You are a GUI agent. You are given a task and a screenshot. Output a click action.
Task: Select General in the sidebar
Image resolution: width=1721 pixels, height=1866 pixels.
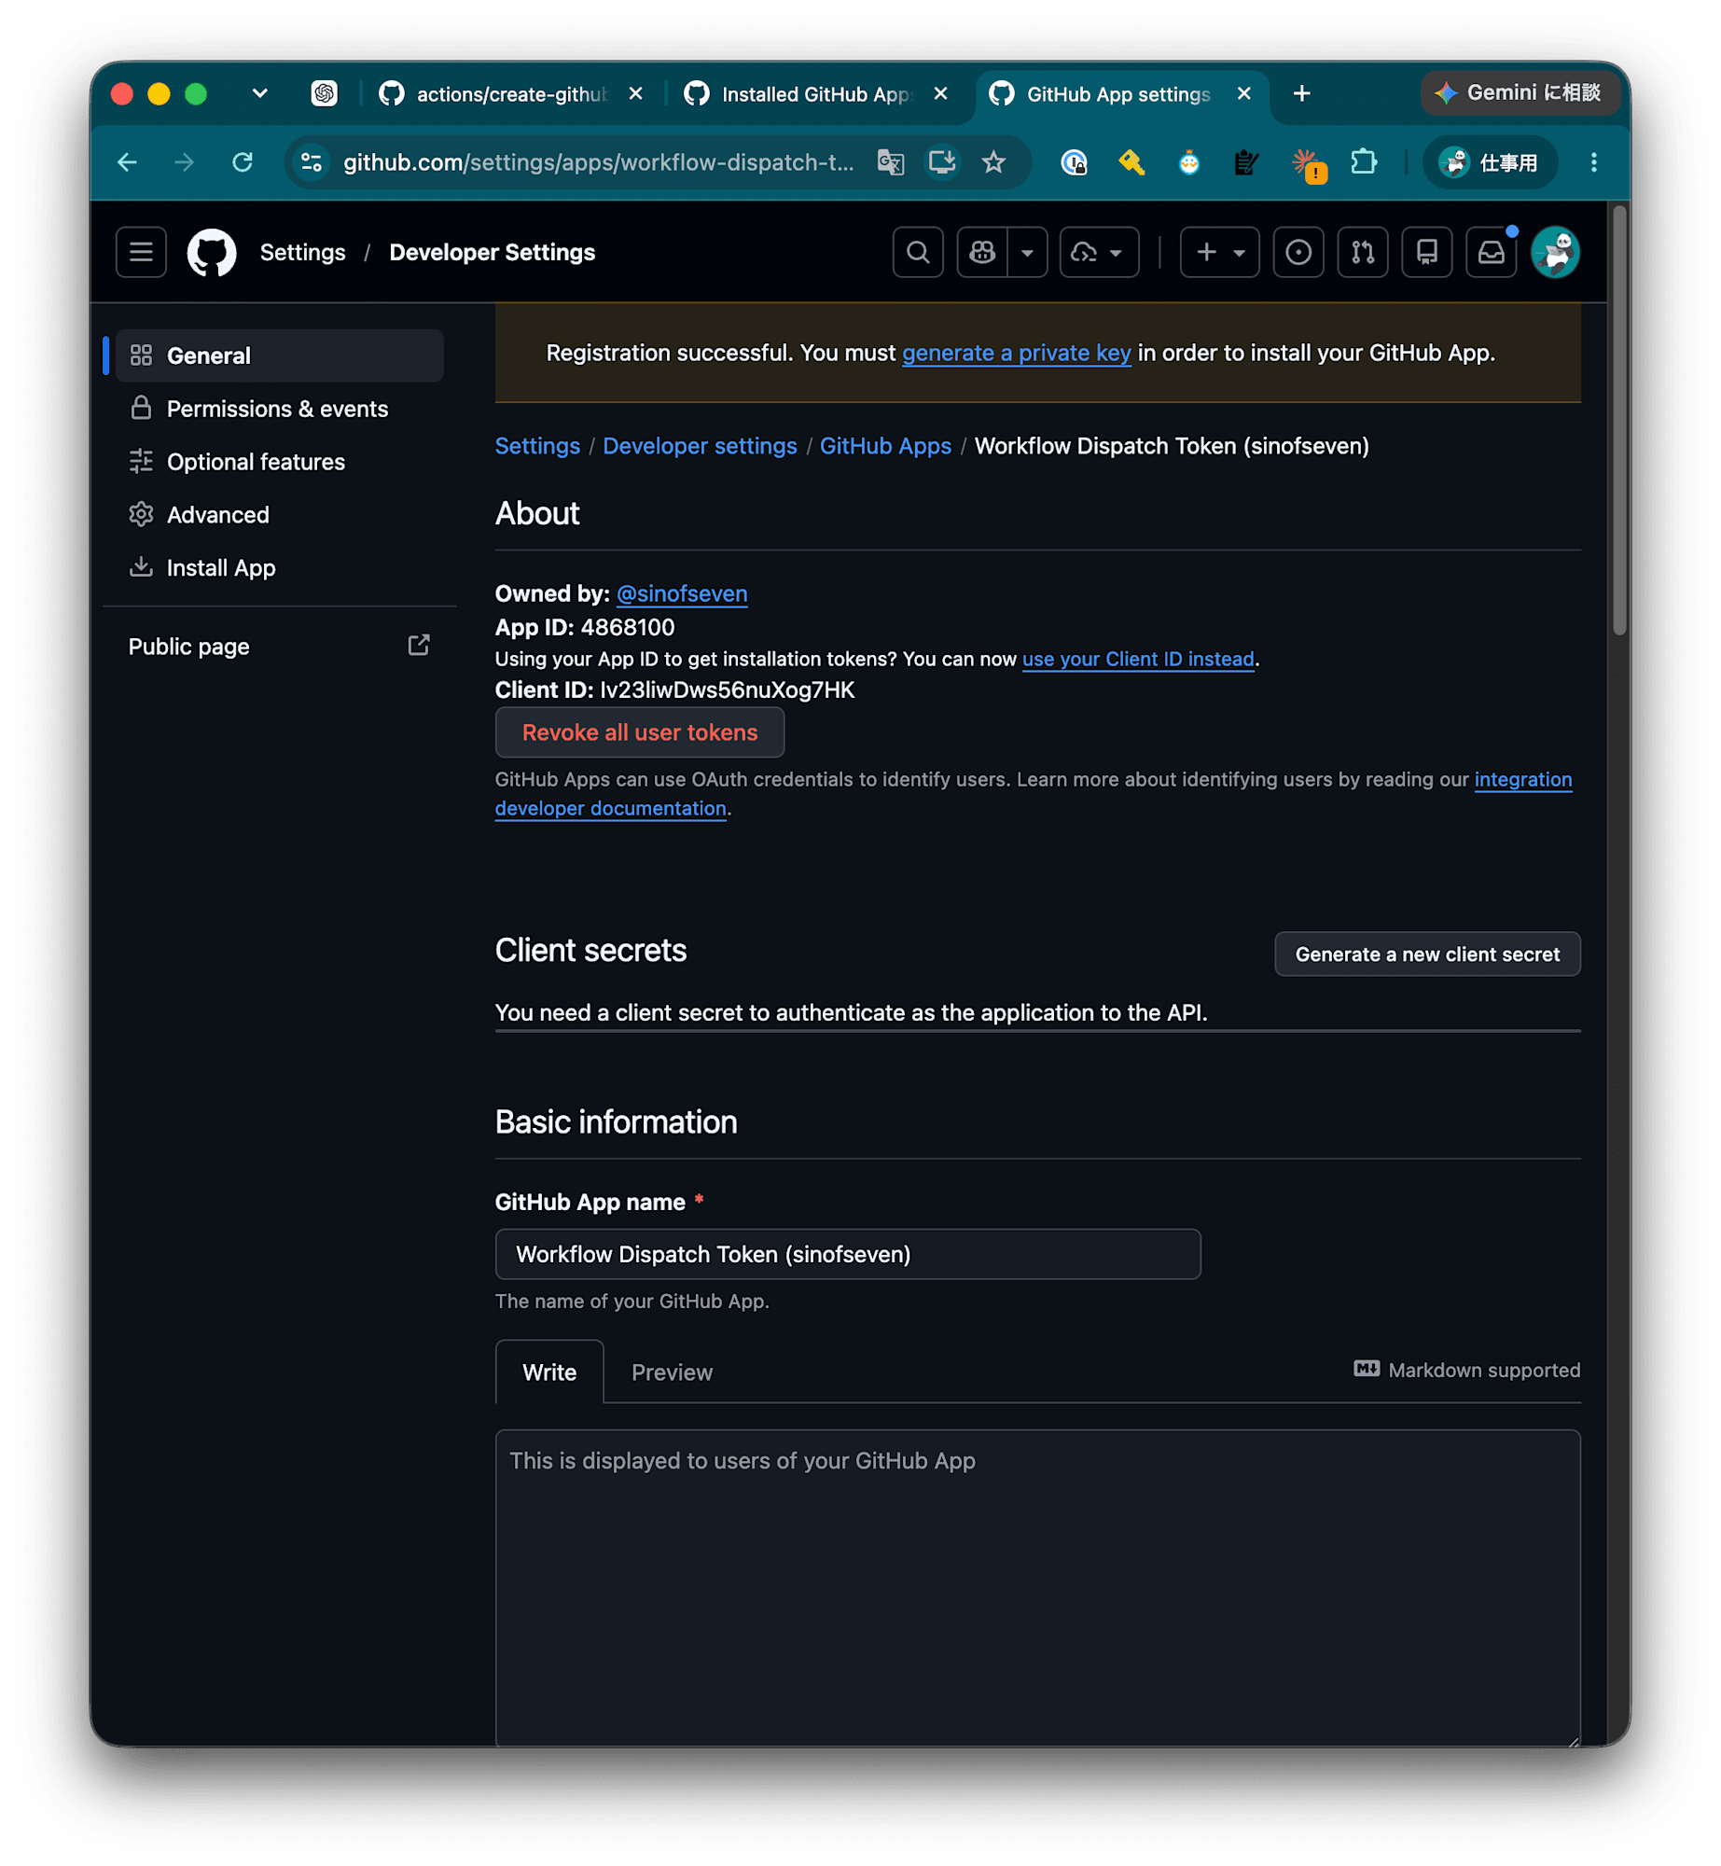pos(279,355)
